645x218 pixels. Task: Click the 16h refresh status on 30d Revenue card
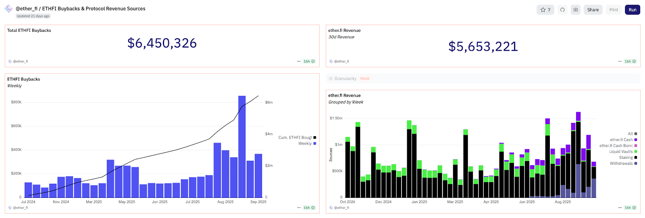(x=630, y=61)
